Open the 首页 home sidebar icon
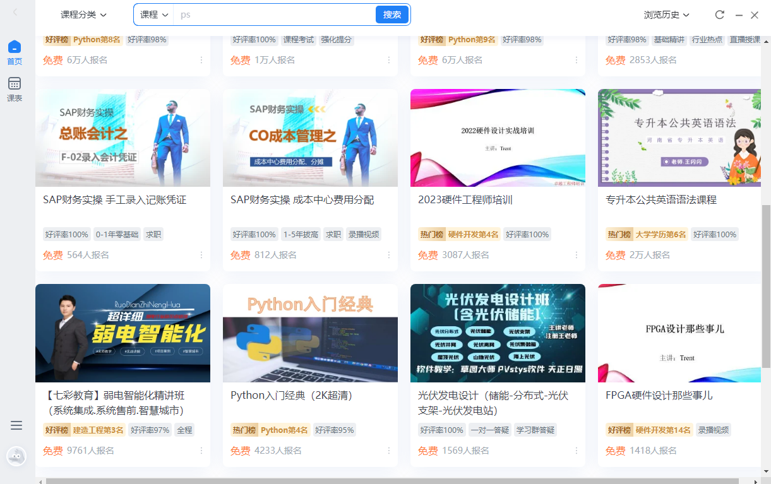The width and height of the screenshot is (771, 484). point(15,53)
